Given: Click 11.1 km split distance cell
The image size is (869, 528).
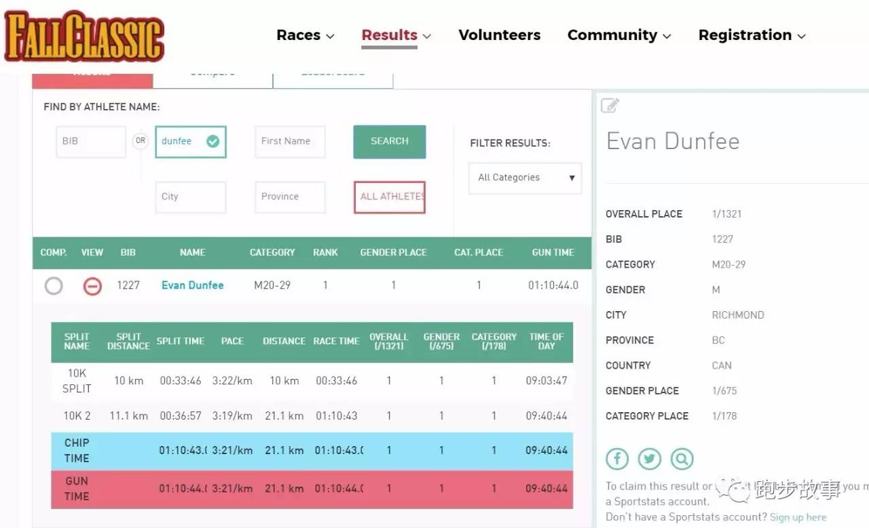Looking at the screenshot, I should click(x=128, y=416).
